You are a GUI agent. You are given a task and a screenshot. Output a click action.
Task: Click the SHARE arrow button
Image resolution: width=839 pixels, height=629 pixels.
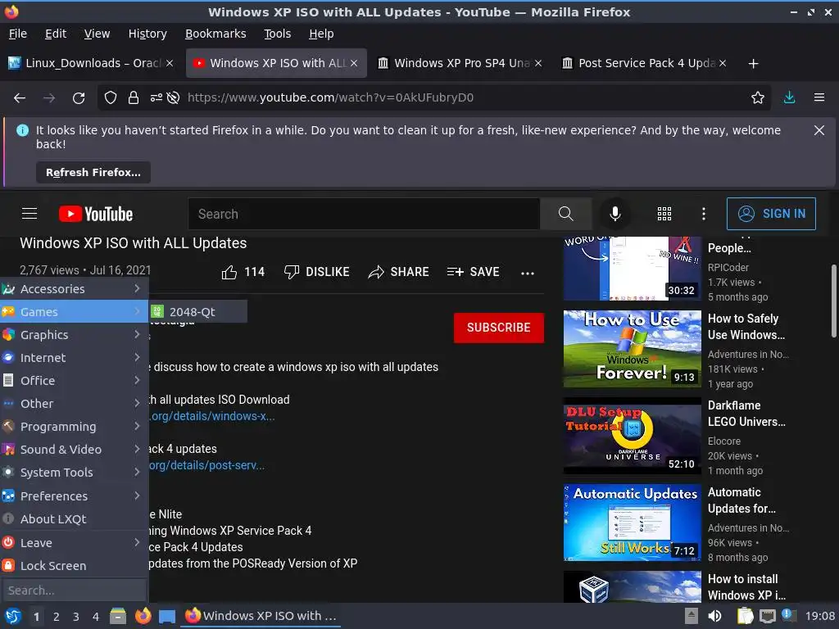pos(399,272)
